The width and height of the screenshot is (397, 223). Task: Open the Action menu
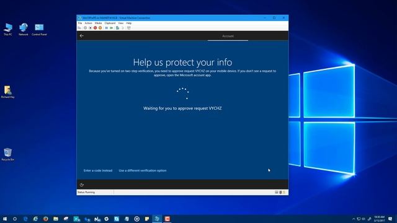click(88, 23)
